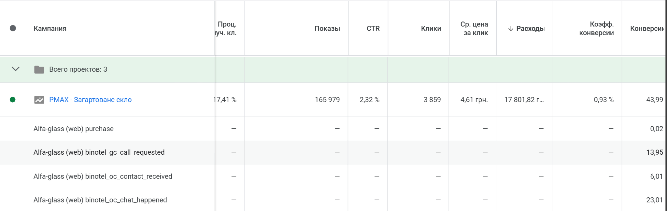
Task: Select the binotel_gc_call_requested row
Action: (99, 152)
